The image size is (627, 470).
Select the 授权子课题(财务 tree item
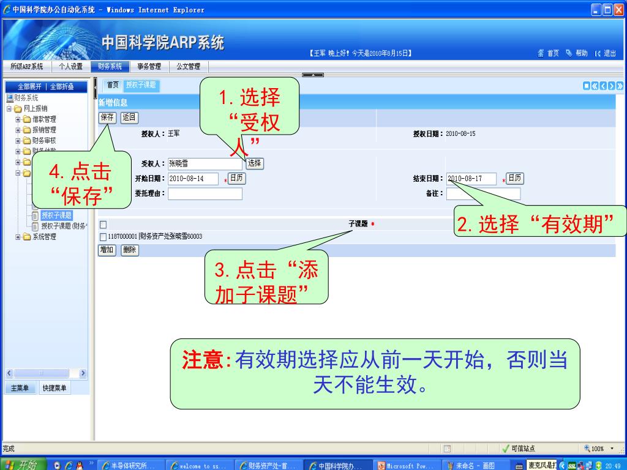pyautogui.click(x=64, y=226)
